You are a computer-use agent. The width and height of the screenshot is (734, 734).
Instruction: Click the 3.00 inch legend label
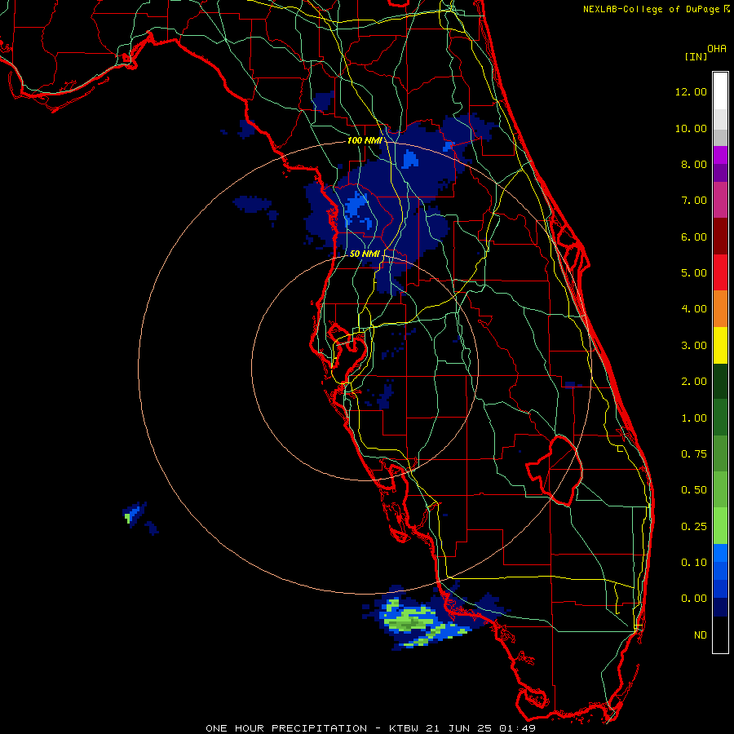(693, 346)
